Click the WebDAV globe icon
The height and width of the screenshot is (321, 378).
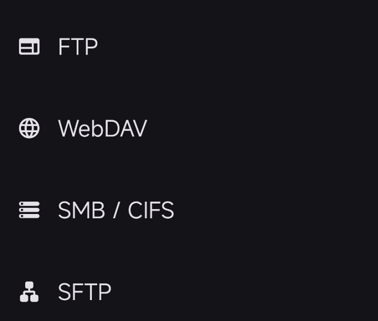coord(29,129)
